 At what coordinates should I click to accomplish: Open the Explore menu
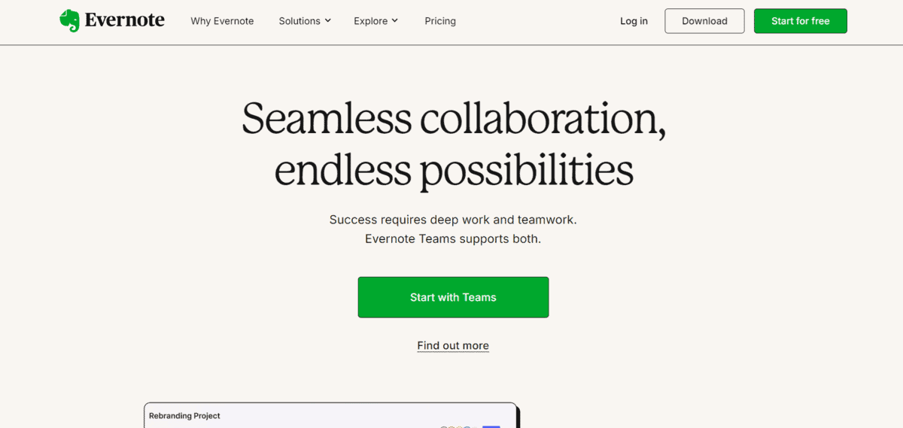click(x=370, y=21)
